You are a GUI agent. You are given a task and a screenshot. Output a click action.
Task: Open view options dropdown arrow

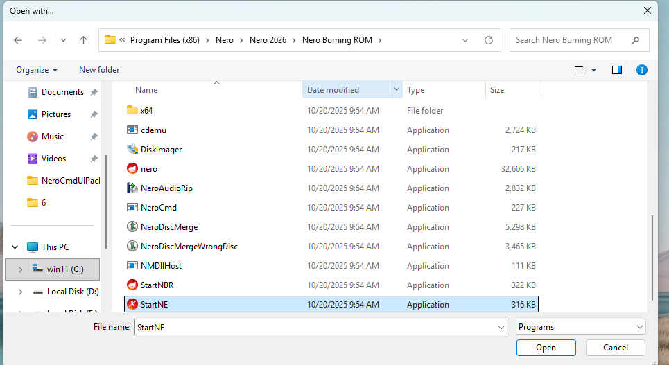pos(593,70)
